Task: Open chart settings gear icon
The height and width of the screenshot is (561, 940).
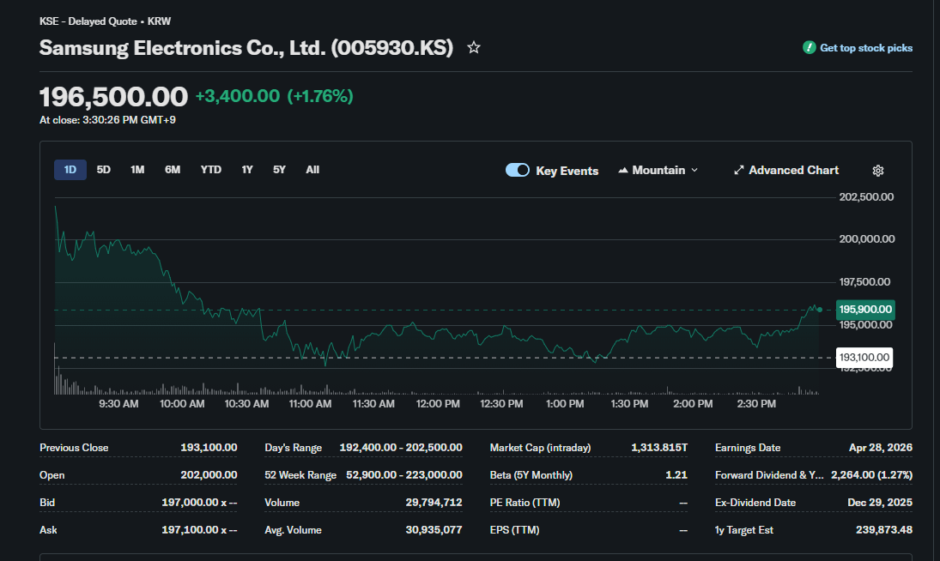Action: [x=877, y=171]
